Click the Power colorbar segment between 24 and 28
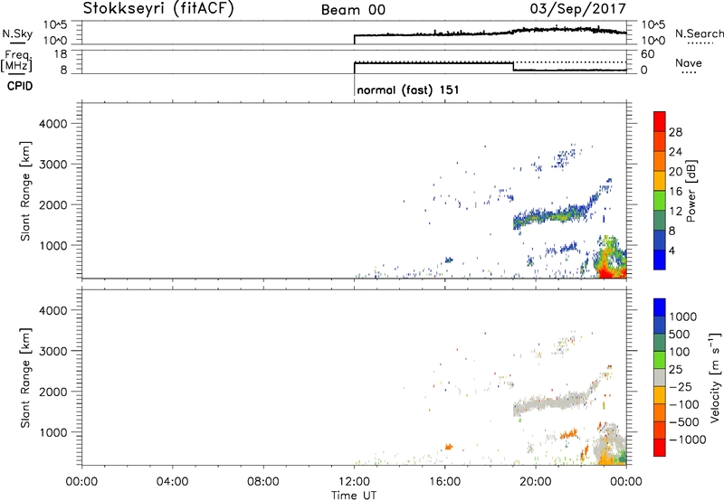The width and height of the screenshot is (724, 501). point(660,141)
